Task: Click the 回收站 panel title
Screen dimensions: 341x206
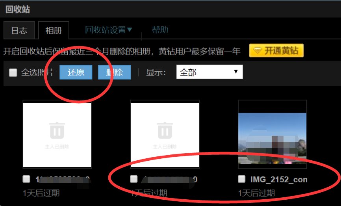Action: (17, 9)
